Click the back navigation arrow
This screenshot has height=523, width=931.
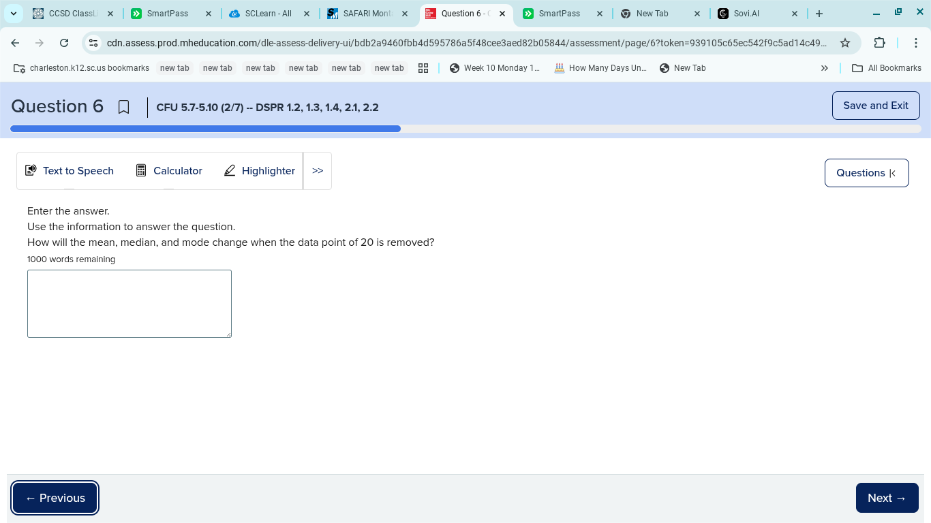(15, 43)
